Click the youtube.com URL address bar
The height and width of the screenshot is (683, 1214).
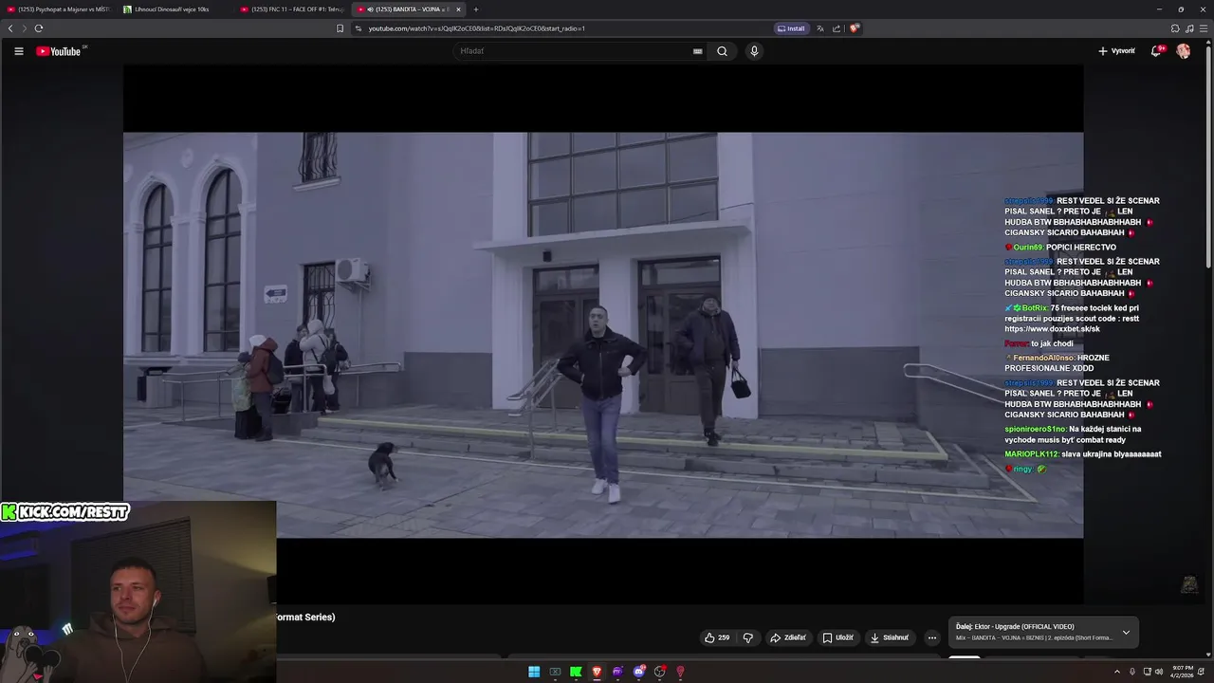560,28
